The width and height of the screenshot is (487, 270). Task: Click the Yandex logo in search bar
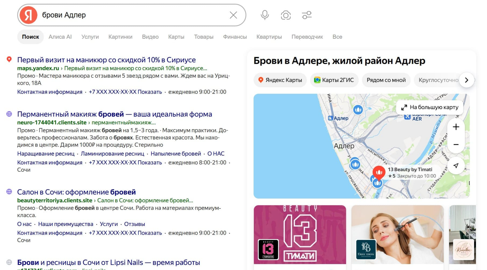point(28,15)
